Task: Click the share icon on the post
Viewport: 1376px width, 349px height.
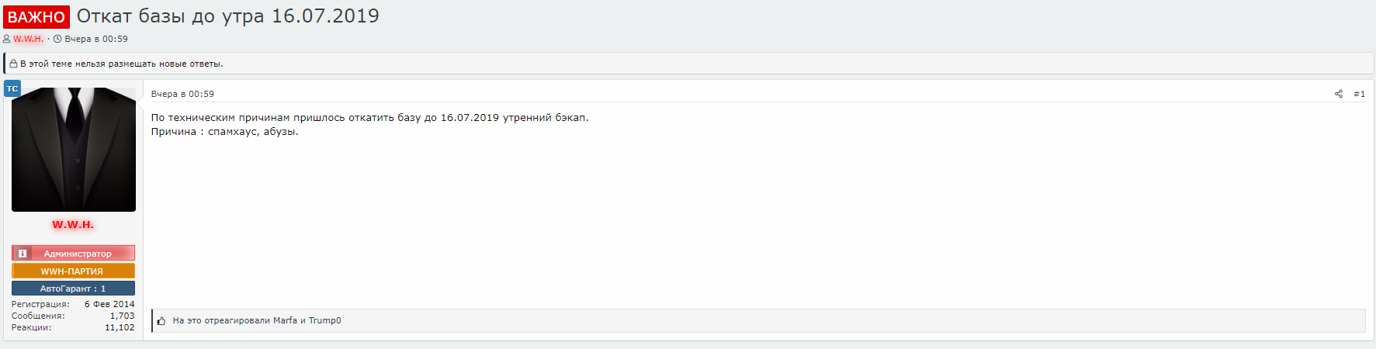Action: click(x=1339, y=94)
